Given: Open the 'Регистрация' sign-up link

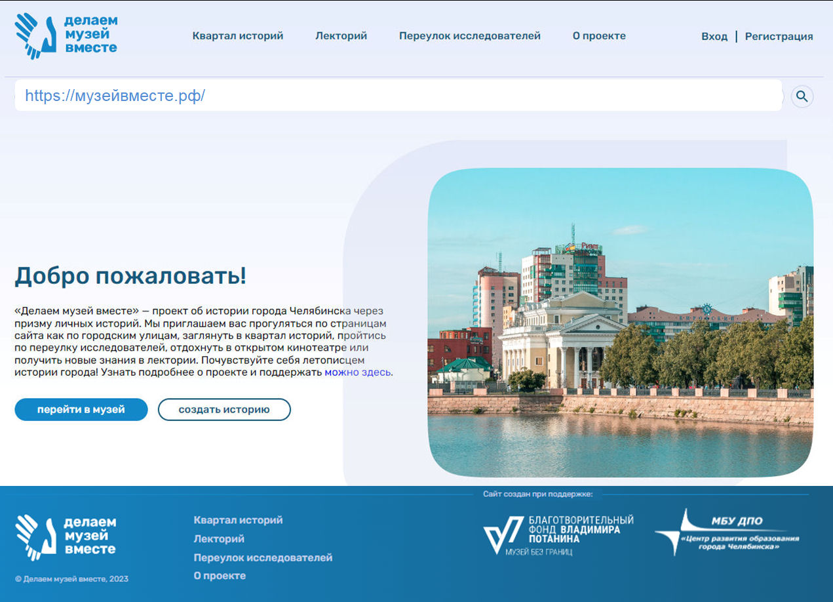Looking at the screenshot, I should tap(779, 37).
